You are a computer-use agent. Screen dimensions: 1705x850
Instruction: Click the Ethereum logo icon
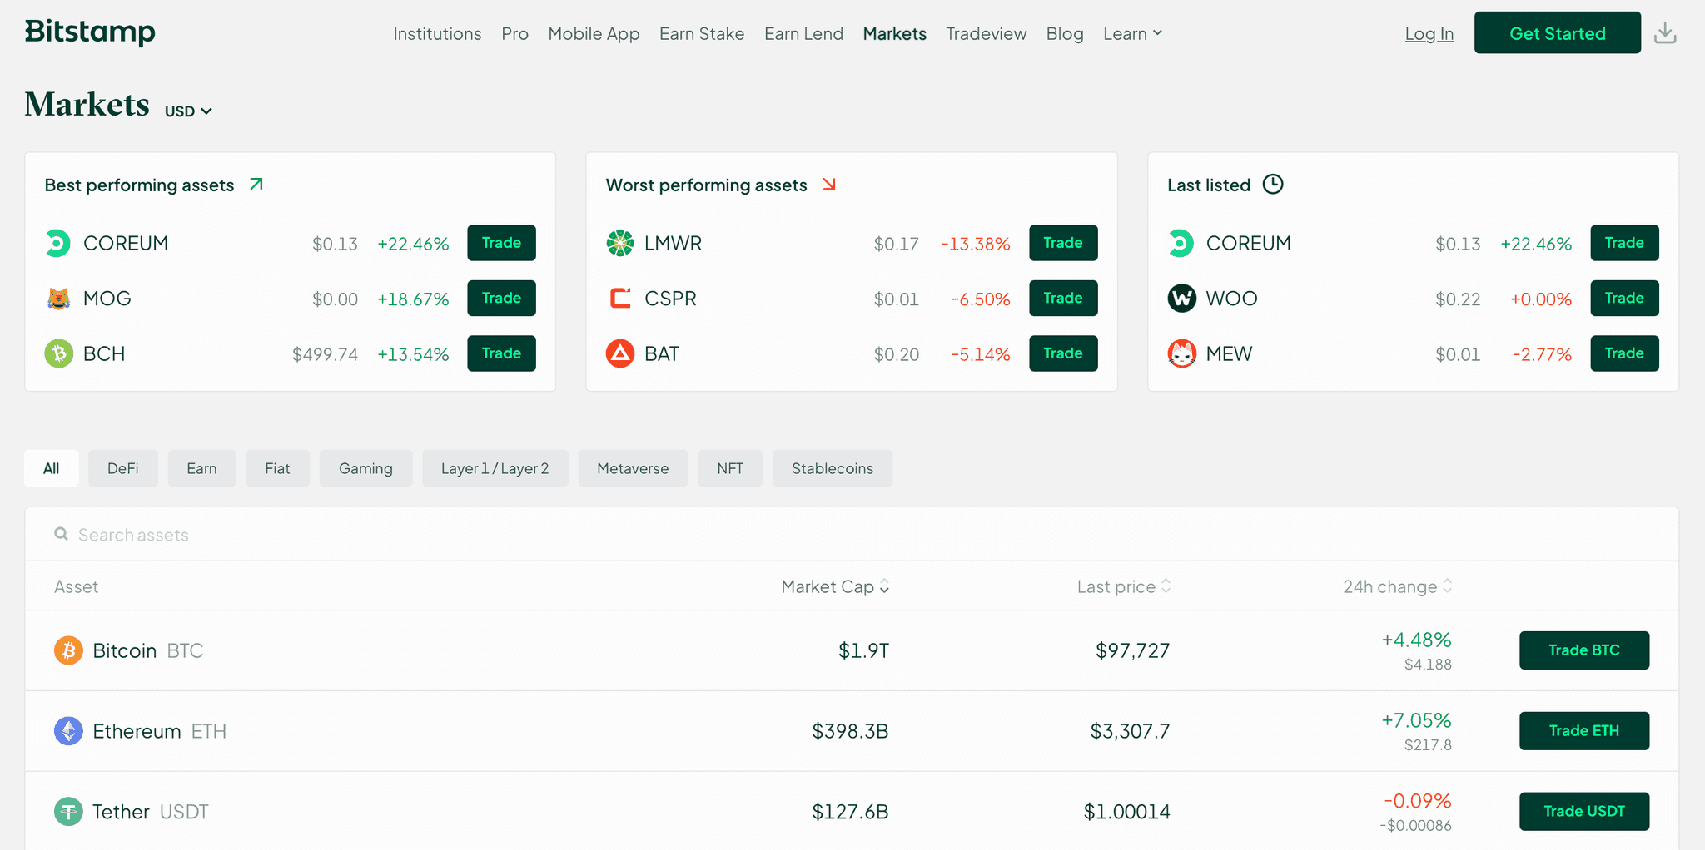68,731
